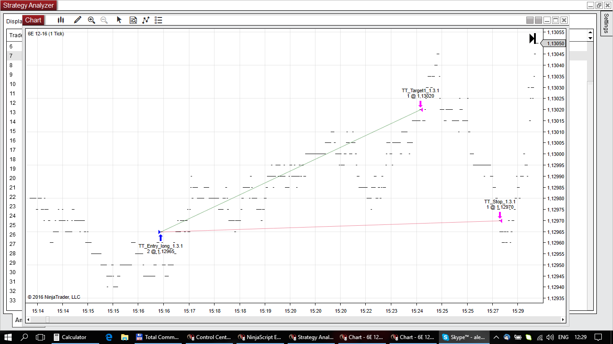613x344 pixels.
Task: Open the data box icon in chart toolbar
Action: [133, 20]
